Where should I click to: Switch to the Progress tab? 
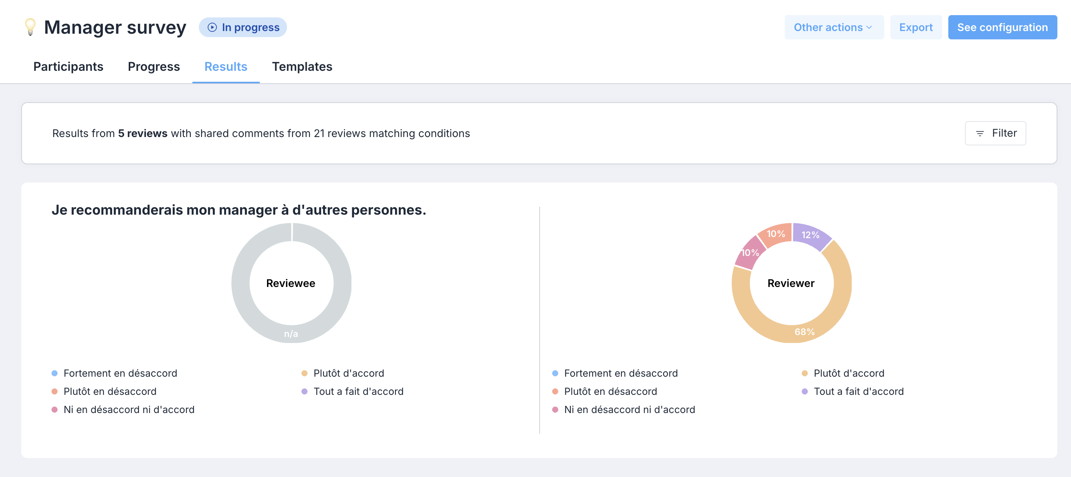click(x=154, y=67)
